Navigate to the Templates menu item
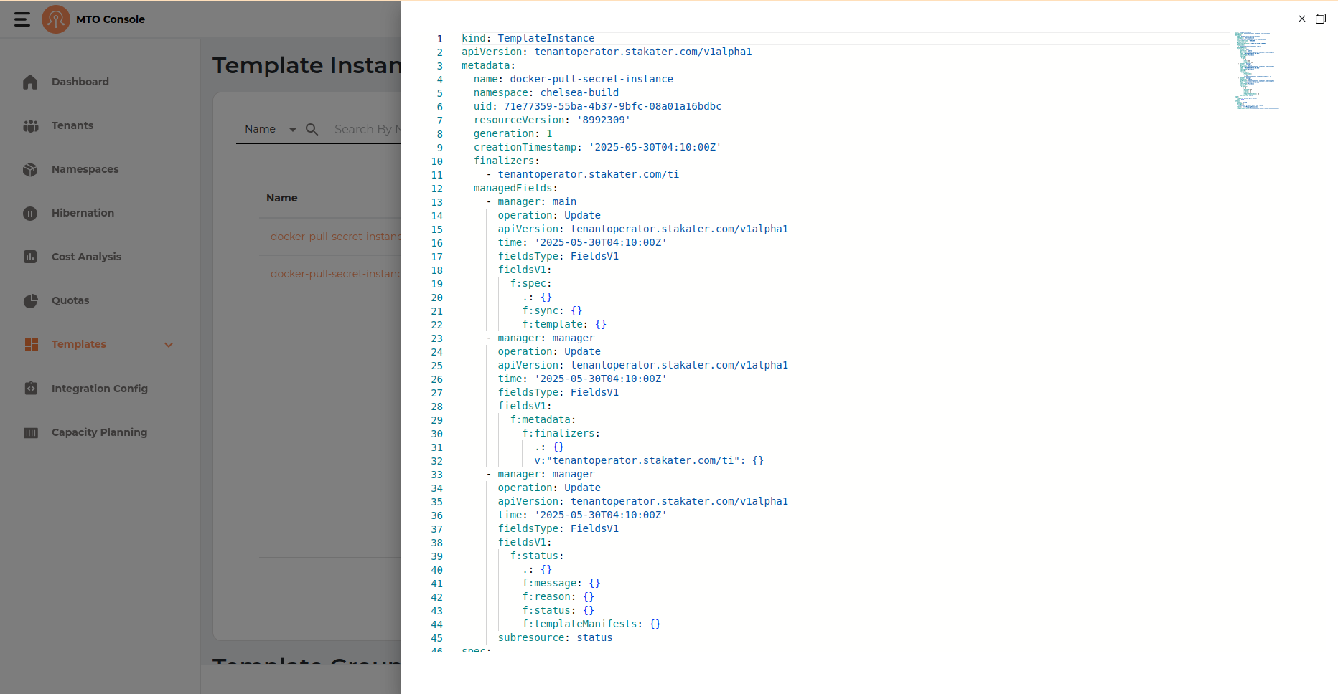The image size is (1338, 694). (79, 344)
